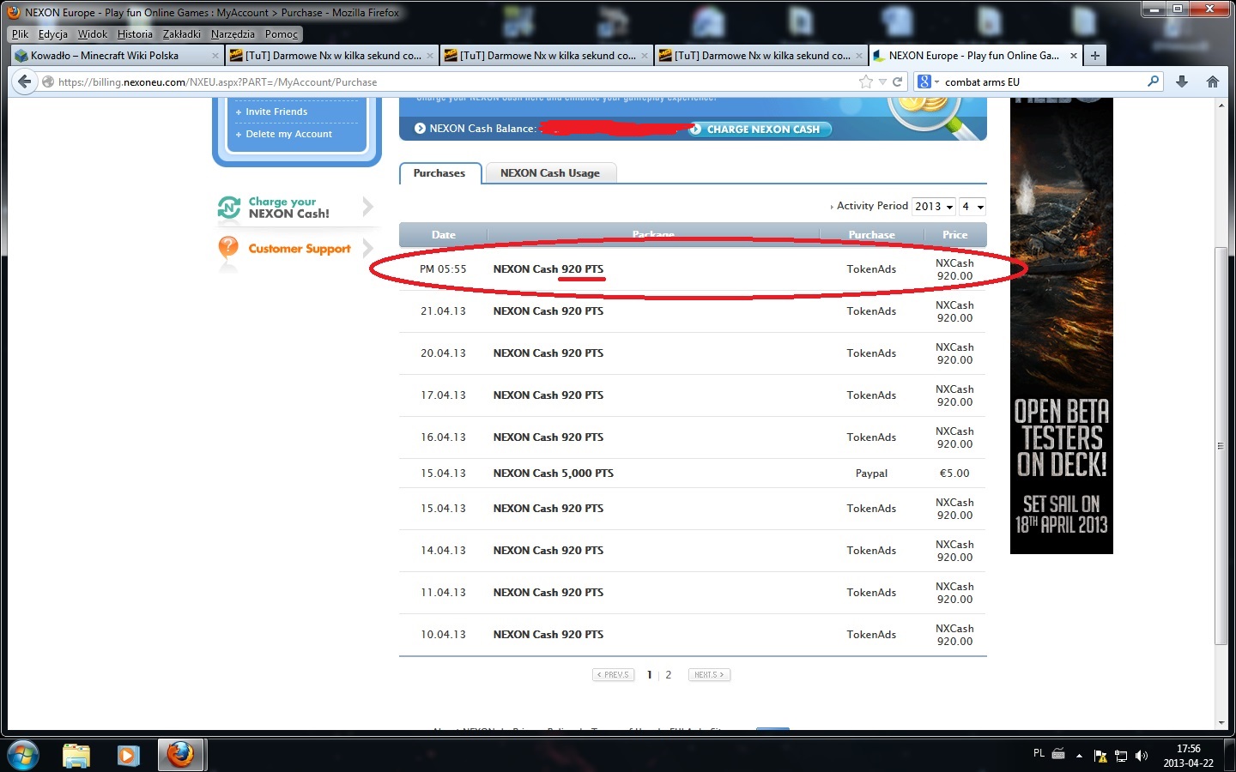
Task: Click the 'PM 05:55' time cell
Action: pyautogui.click(x=443, y=269)
